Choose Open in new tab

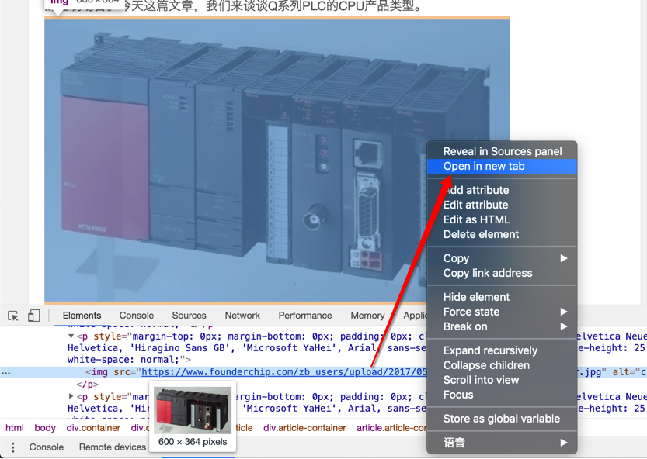point(502,166)
